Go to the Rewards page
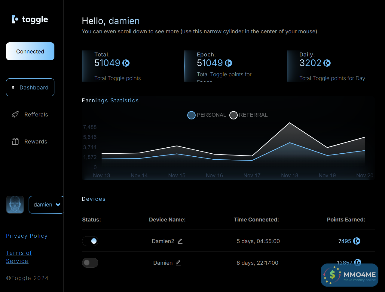The image size is (385, 292). coord(30,141)
